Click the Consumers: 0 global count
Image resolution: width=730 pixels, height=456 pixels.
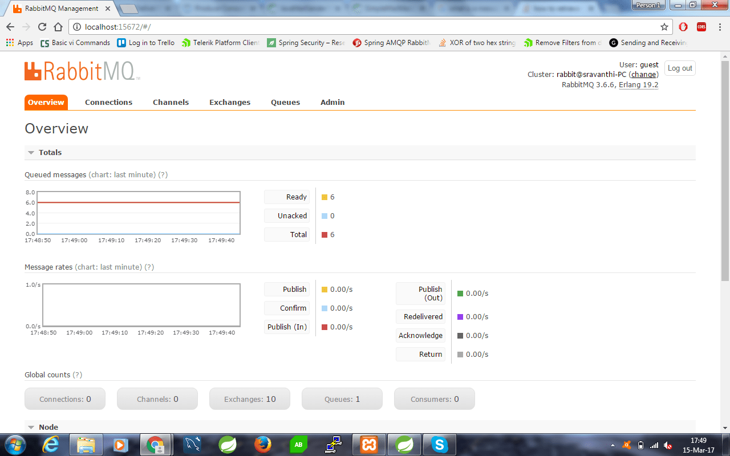pos(435,399)
